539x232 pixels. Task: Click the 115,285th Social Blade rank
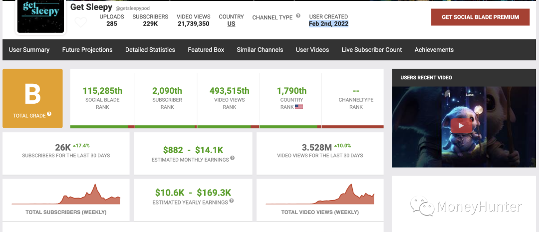pyautogui.click(x=102, y=91)
